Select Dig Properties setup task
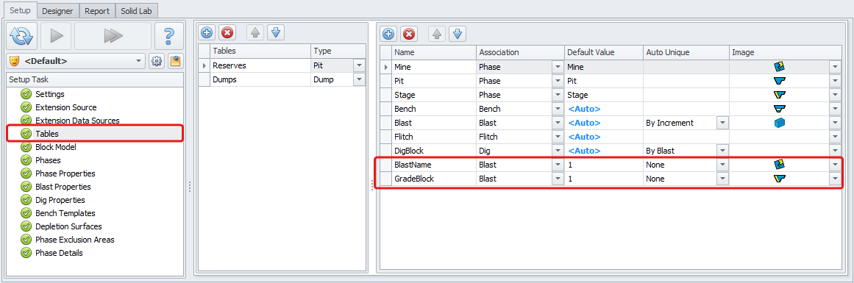854x283 pixels. tap(60, 200)
